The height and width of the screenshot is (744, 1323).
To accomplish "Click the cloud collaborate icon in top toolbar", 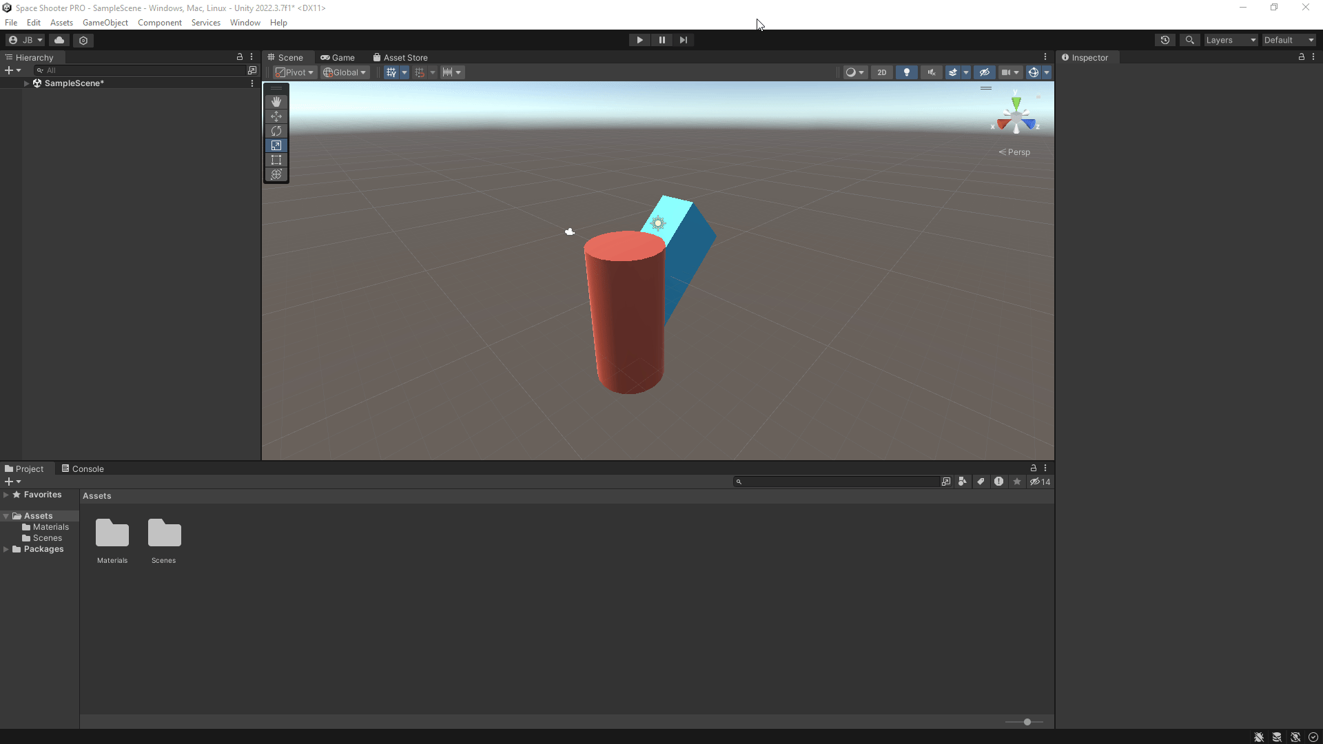I will pos(59,40).
